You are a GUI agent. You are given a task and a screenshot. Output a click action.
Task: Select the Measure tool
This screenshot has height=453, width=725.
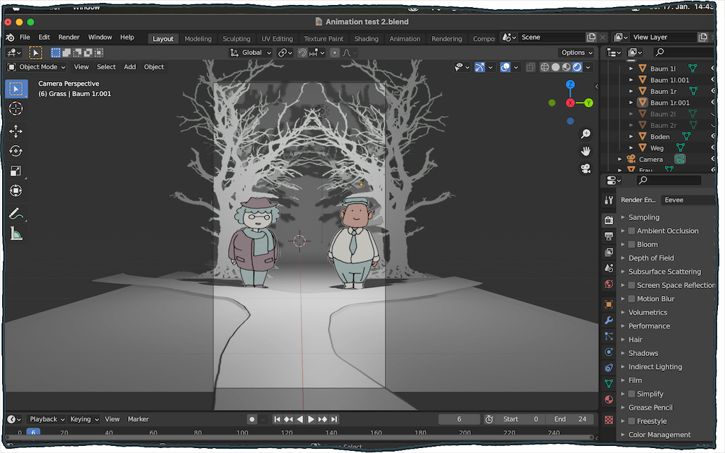point(16,234)
